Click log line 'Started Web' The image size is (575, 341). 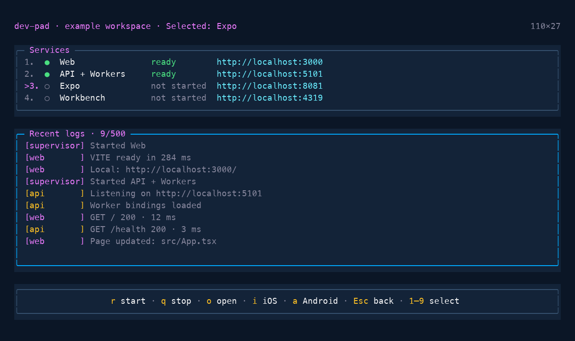pos(118,146)
